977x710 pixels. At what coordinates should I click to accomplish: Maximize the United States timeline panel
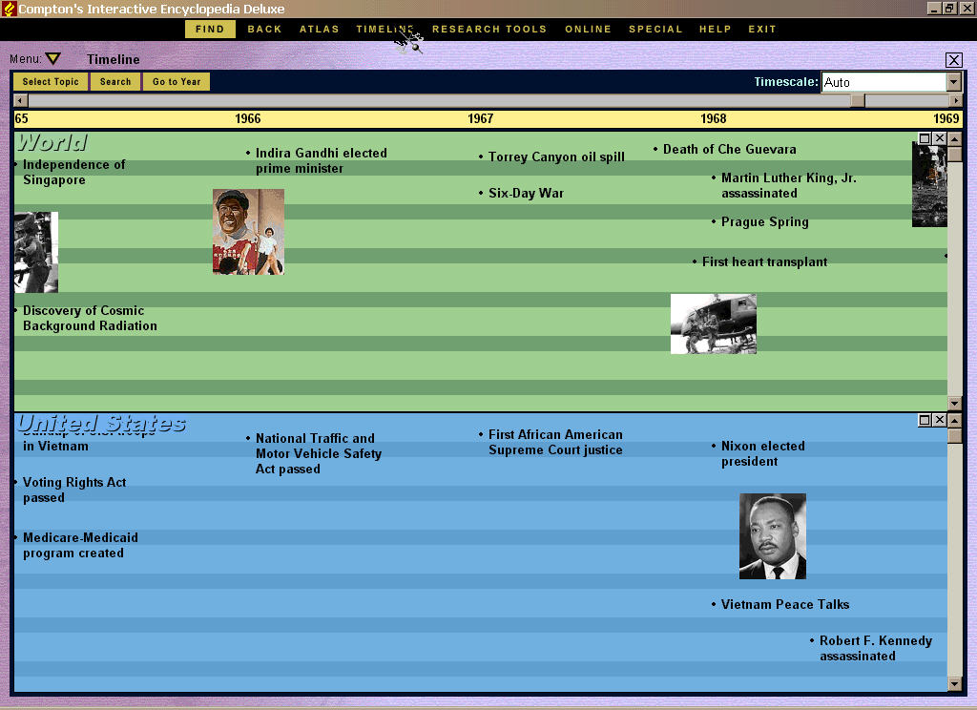click(925, 421)
